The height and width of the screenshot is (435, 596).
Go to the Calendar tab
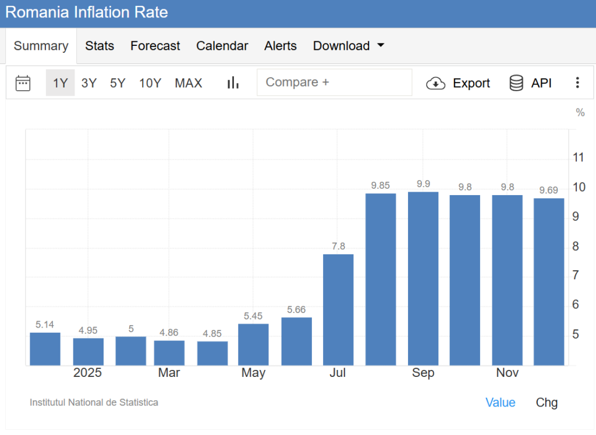coord(222,46)
